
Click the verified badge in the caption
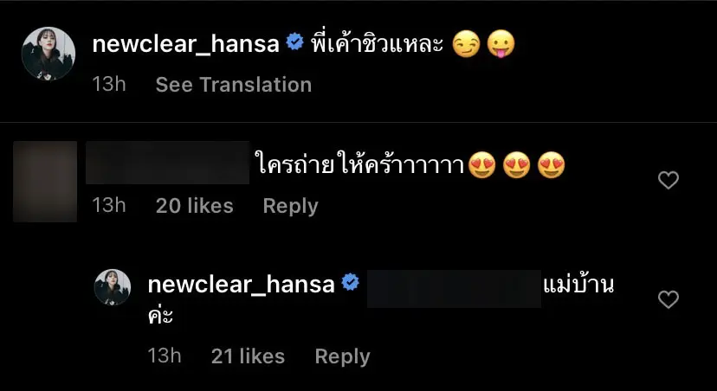pos(294,43)
